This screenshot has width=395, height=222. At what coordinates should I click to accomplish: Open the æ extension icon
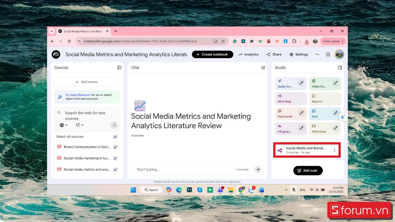251,41
